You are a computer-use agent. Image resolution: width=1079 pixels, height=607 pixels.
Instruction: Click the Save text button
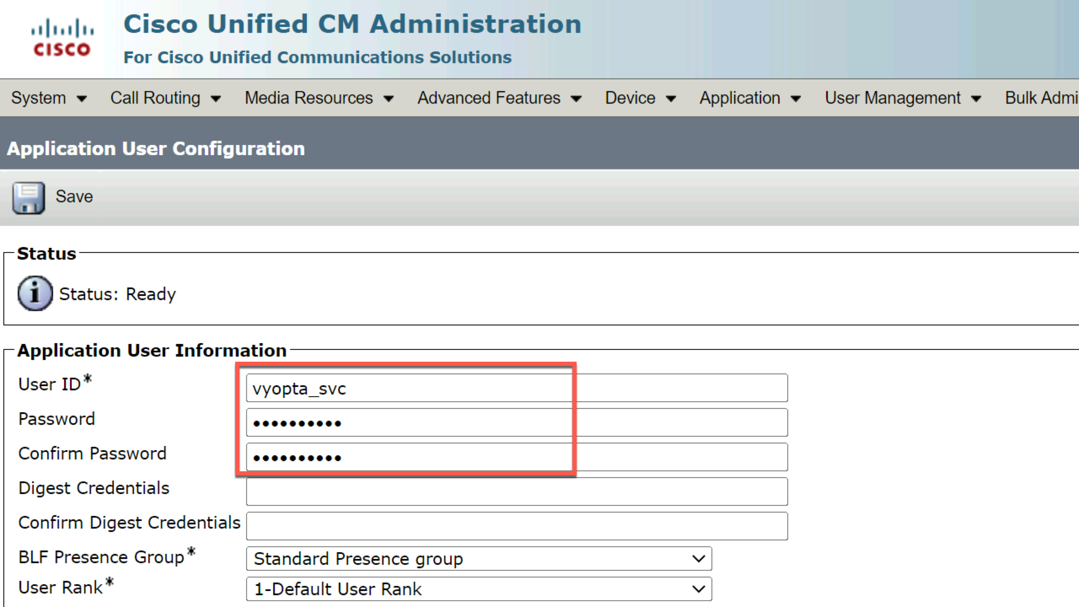click(74, 196)
